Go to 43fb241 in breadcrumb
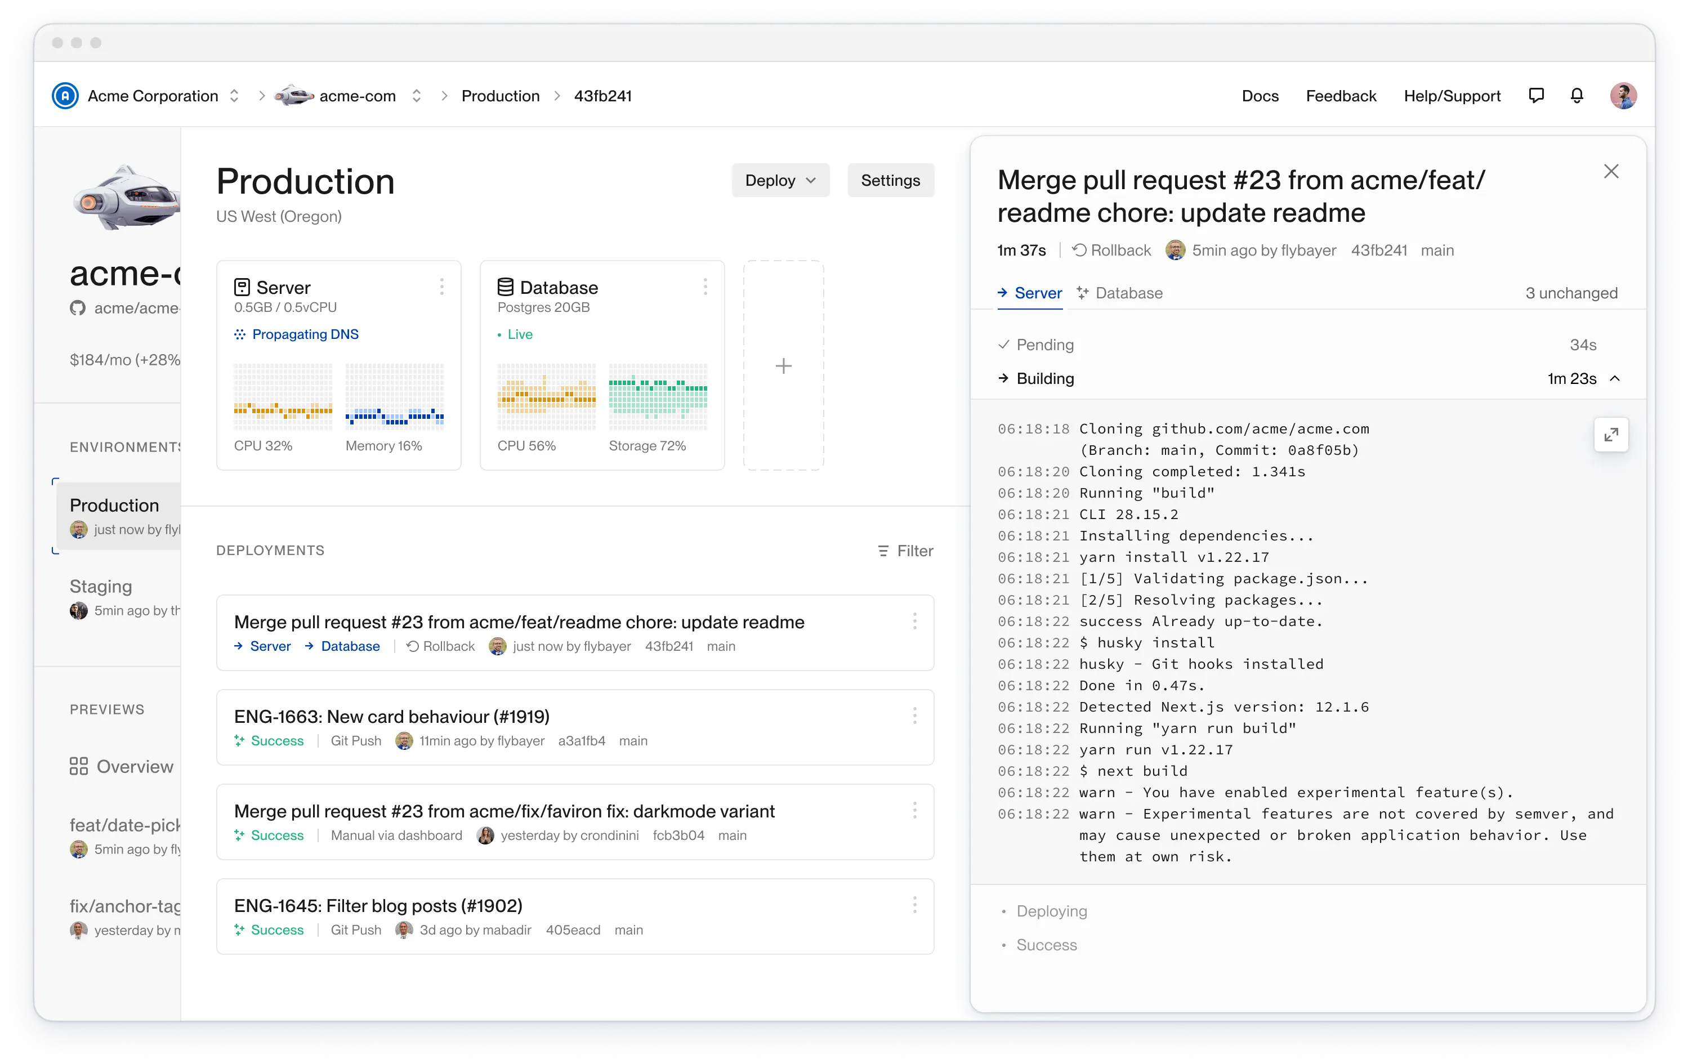Image resolution: width=1688 pixels, height=1064 pixels. (x=602, y=96)
